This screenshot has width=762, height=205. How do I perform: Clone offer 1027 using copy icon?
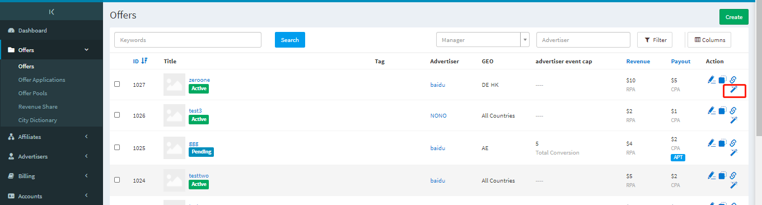[x=722, y=80]
